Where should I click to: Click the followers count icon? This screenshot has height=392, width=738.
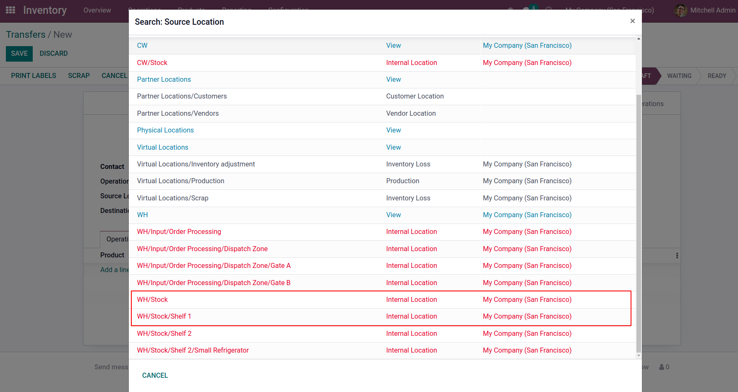[x=664, y=367]
